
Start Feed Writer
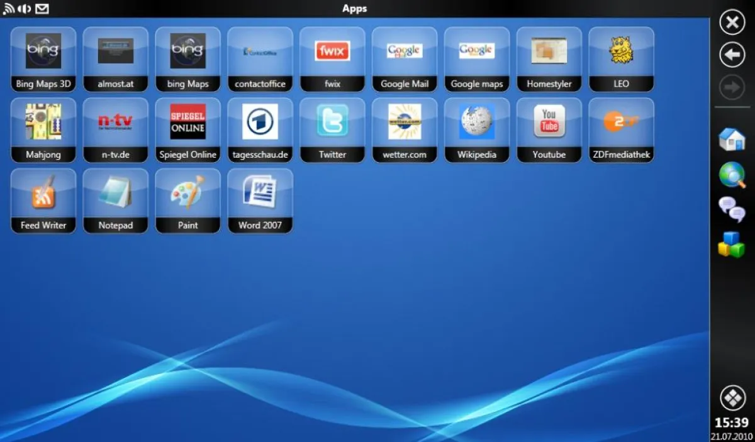coord(43,201)
